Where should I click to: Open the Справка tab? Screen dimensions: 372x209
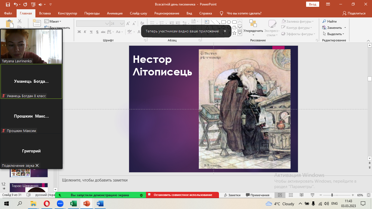pos(206,13)
